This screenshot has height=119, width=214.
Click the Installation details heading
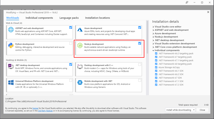pos(165,21)
